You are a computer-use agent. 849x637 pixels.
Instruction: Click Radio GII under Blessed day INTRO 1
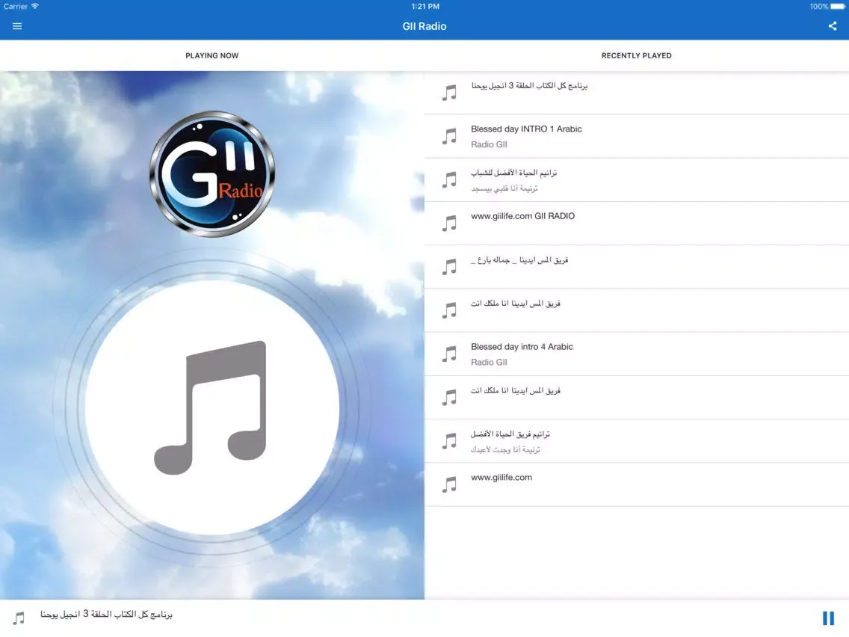[489, 144]
